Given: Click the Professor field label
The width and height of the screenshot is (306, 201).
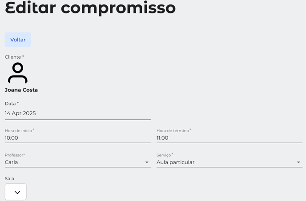Looking at the screenshot, I should (x=15, y=155).
